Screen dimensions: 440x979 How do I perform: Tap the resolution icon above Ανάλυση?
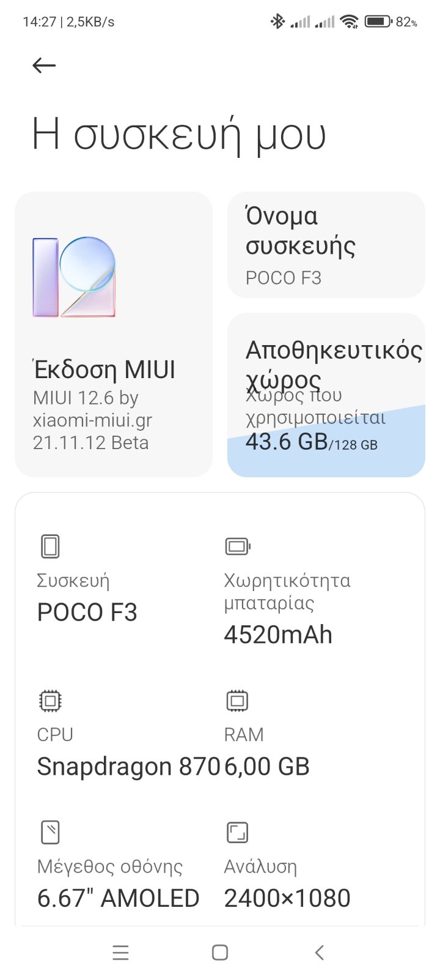tap(237, 832)
